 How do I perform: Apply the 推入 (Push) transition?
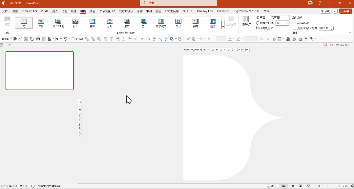75,23
